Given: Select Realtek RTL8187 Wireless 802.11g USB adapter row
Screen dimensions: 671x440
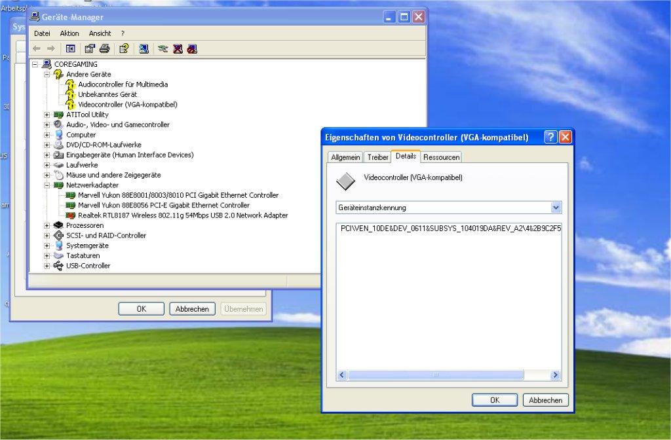Looking at the screenshot, I should (183, 215).
